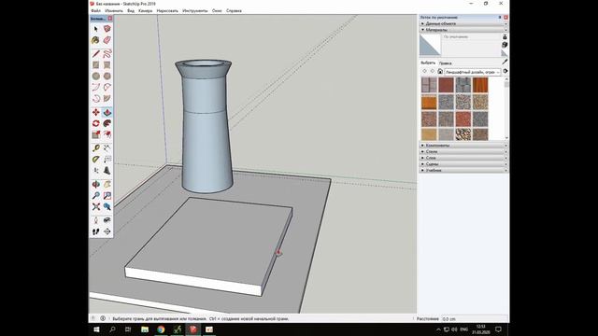Choose the Zoom Window tool

tap(107, 195)
